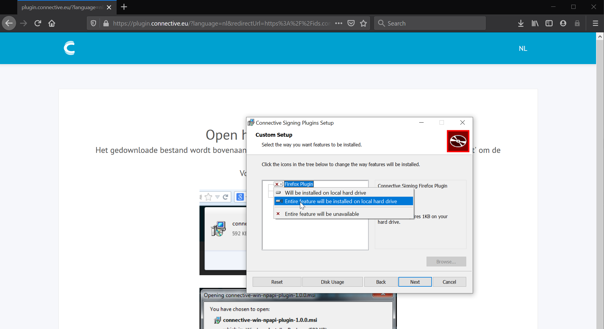Open page actions three-dot menu

pyautogui.click(x=339, y=23)
